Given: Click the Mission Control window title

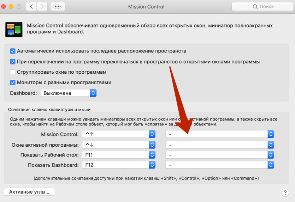Looking at the screenshot, I should point(146,7).
